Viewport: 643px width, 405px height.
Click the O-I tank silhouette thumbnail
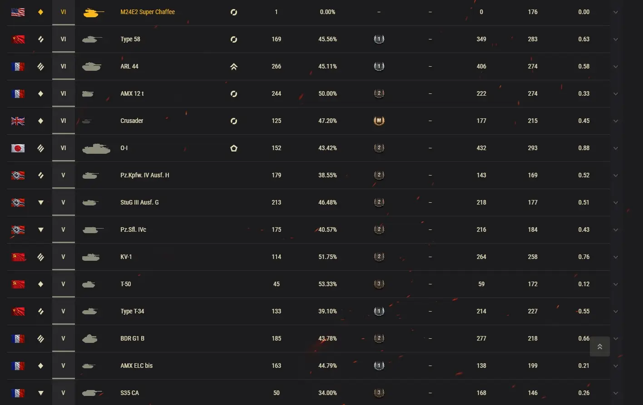(x=96, y=148)
